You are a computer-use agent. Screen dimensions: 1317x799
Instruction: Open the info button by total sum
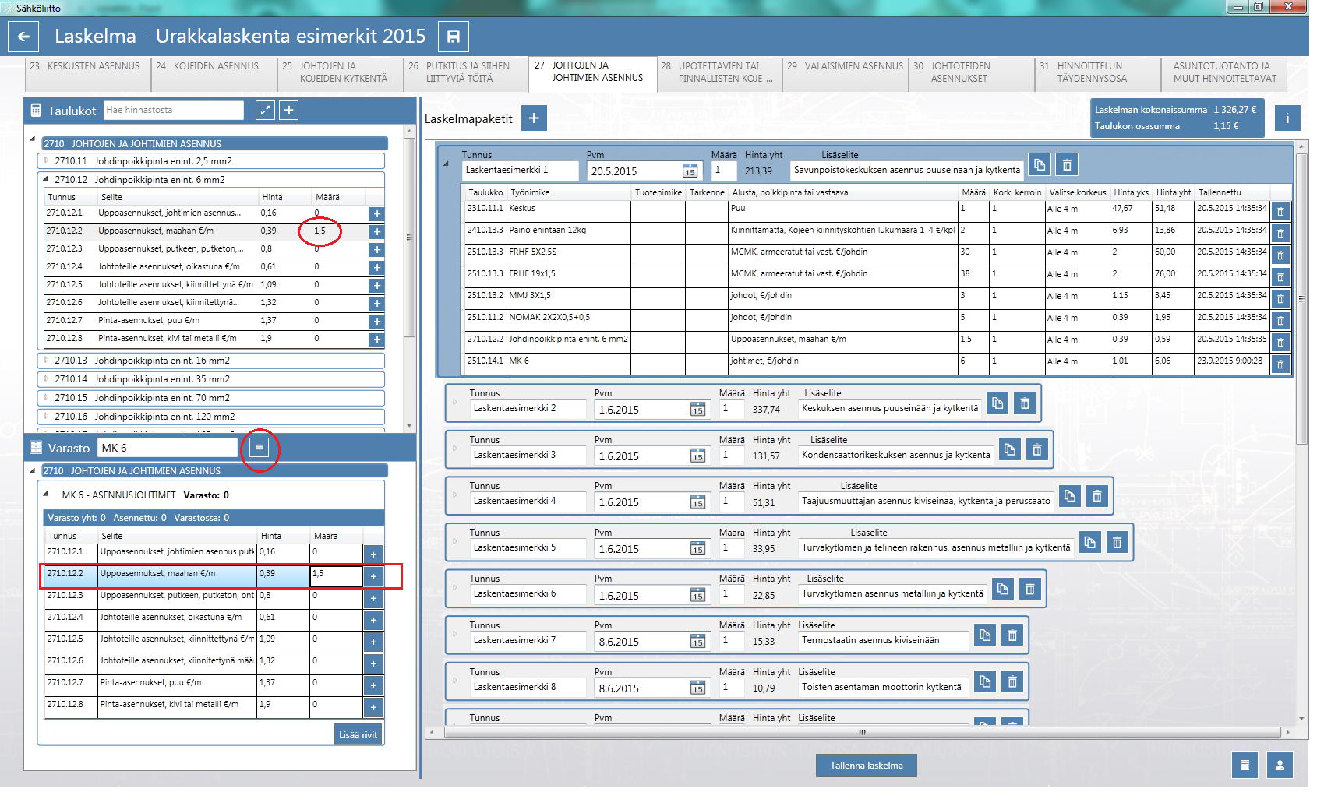pos(1287,118)
